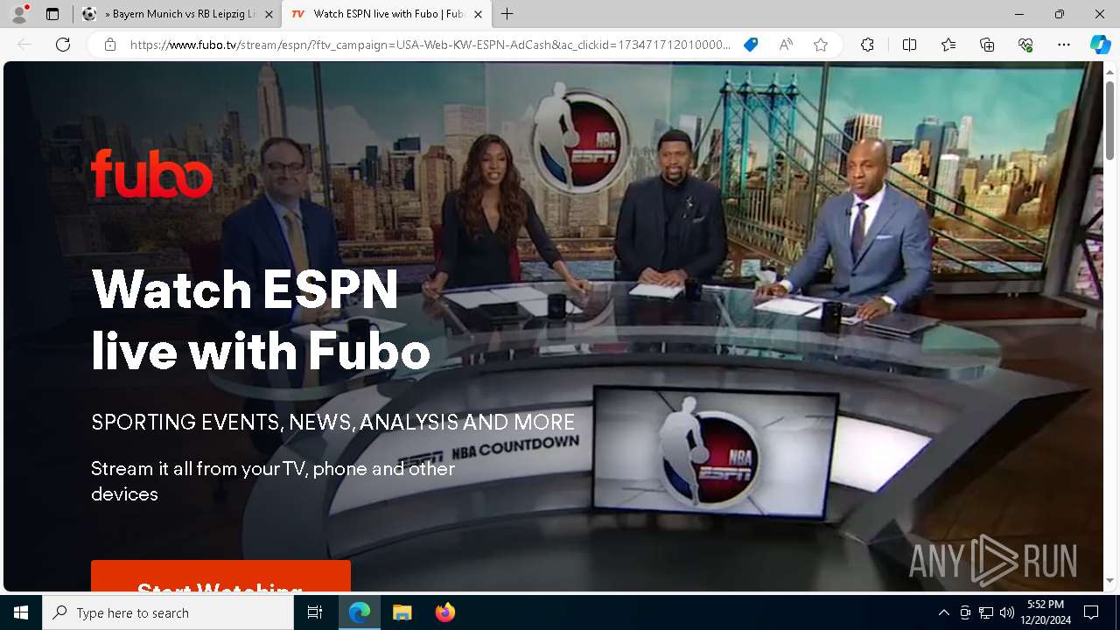
Task: Open a new browser tab
Action: point(507,14)
